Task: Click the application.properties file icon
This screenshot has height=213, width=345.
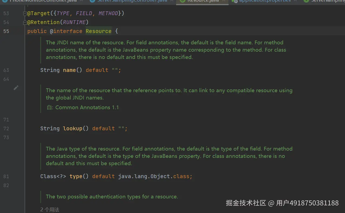Action: (x=235, y=1)
